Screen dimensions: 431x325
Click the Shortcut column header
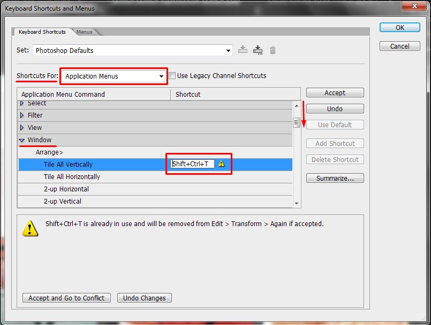[235, 95]
